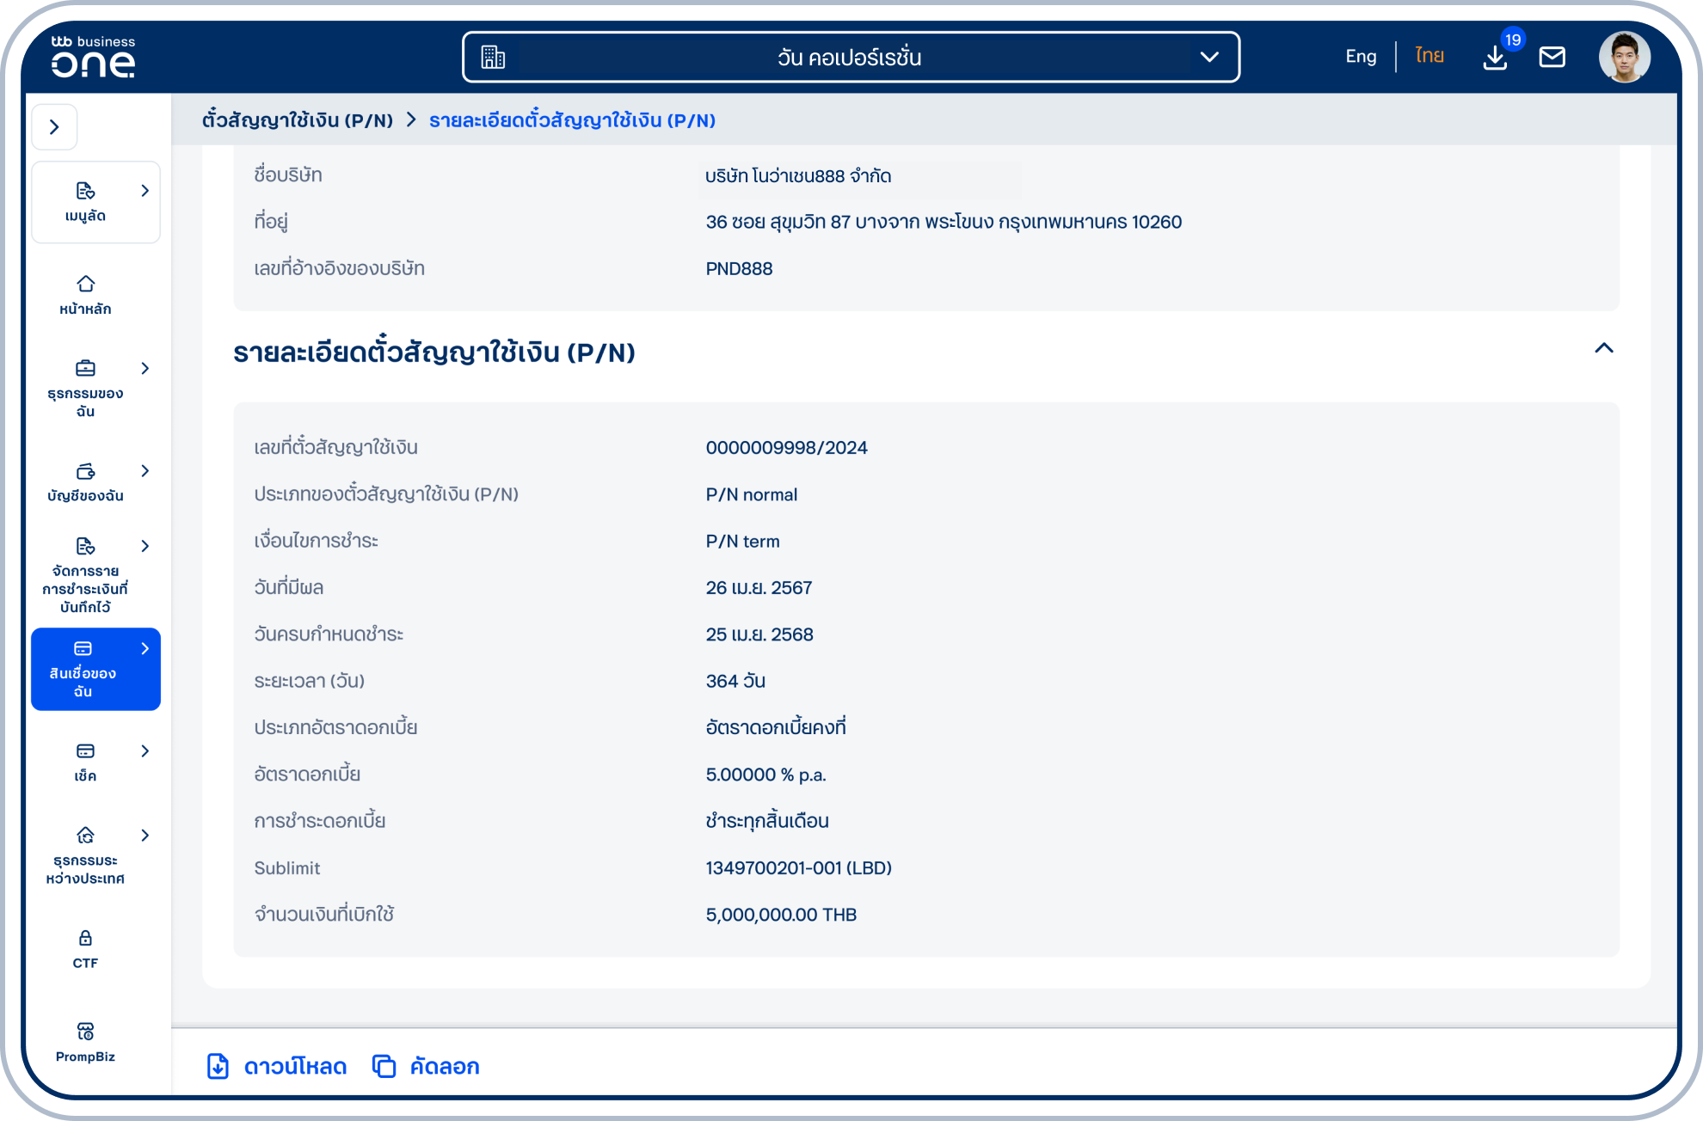Expand the collapsed sidebar with arrow button
1703x1121 pixels.
click(x=54, y=126)
